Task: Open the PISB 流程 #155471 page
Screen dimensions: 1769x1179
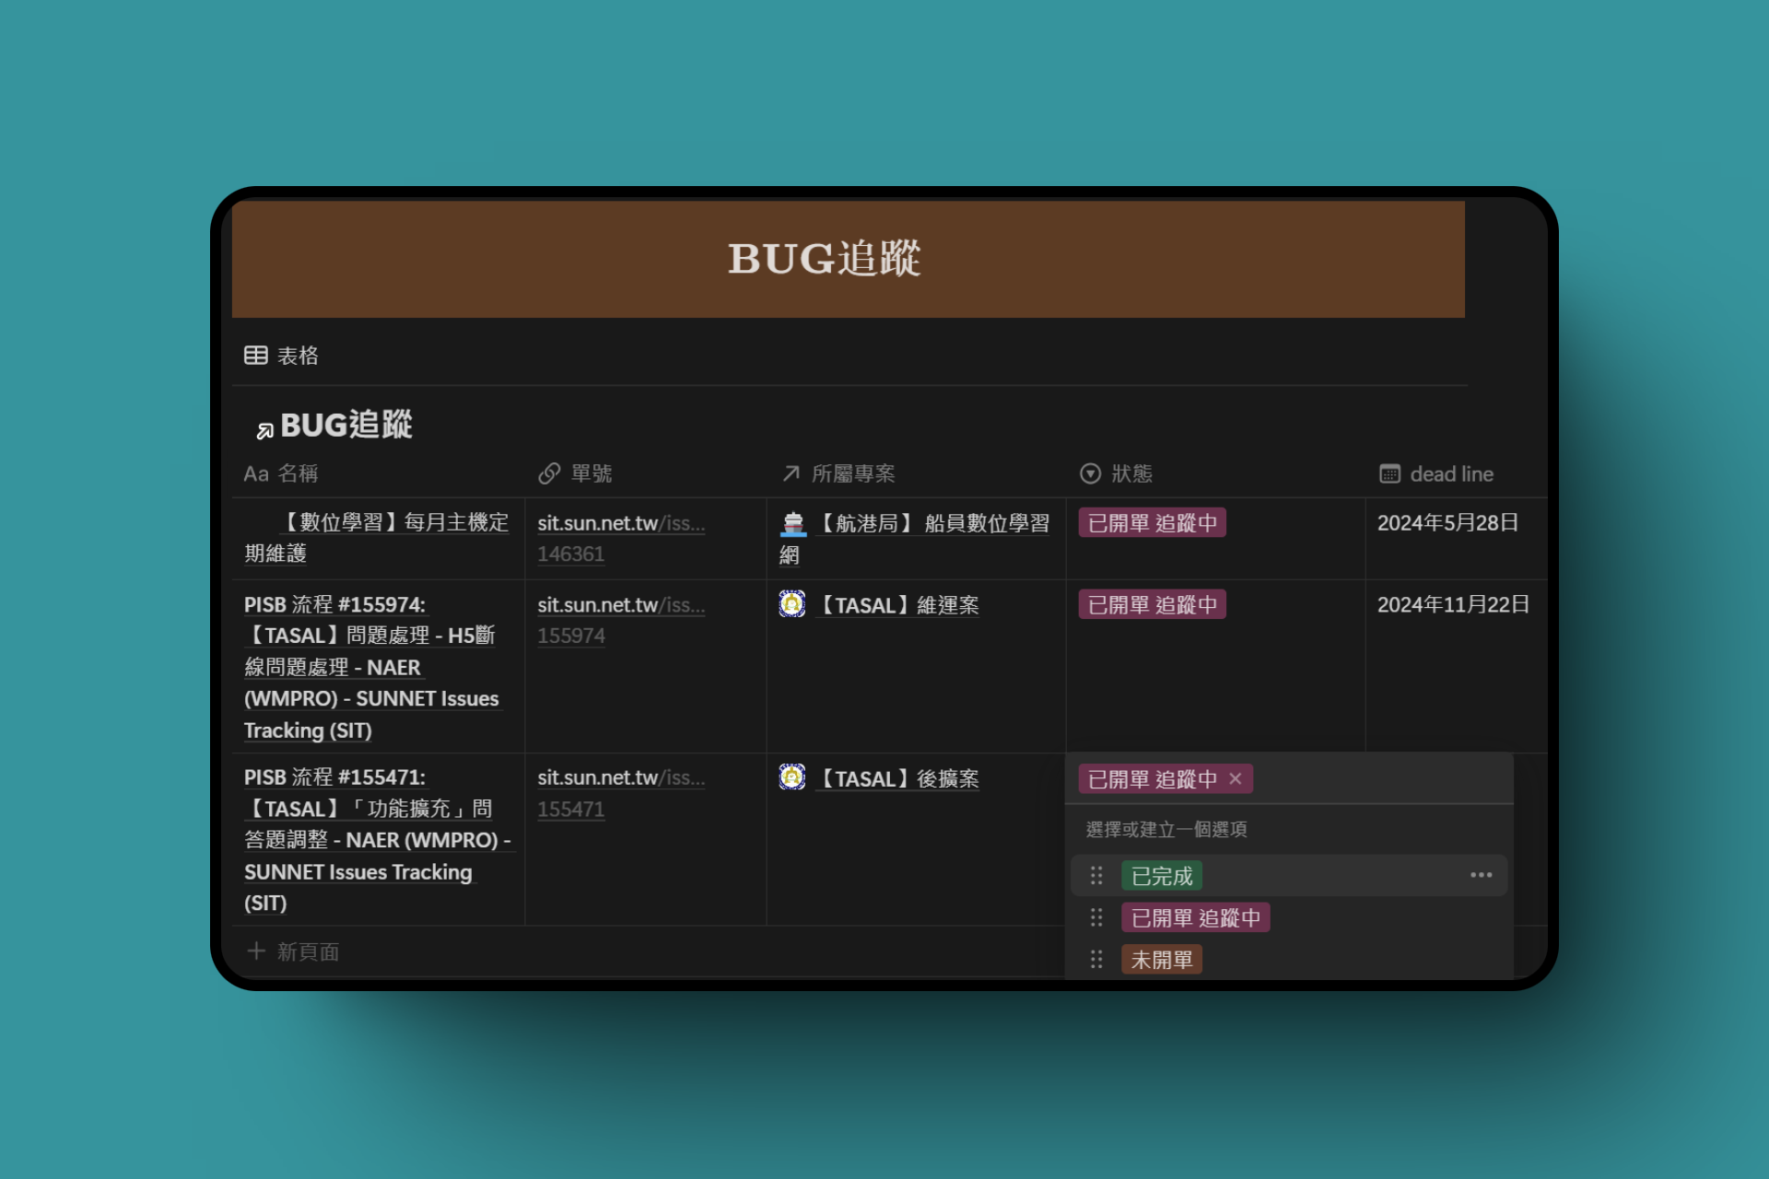Action: (378, 840)
